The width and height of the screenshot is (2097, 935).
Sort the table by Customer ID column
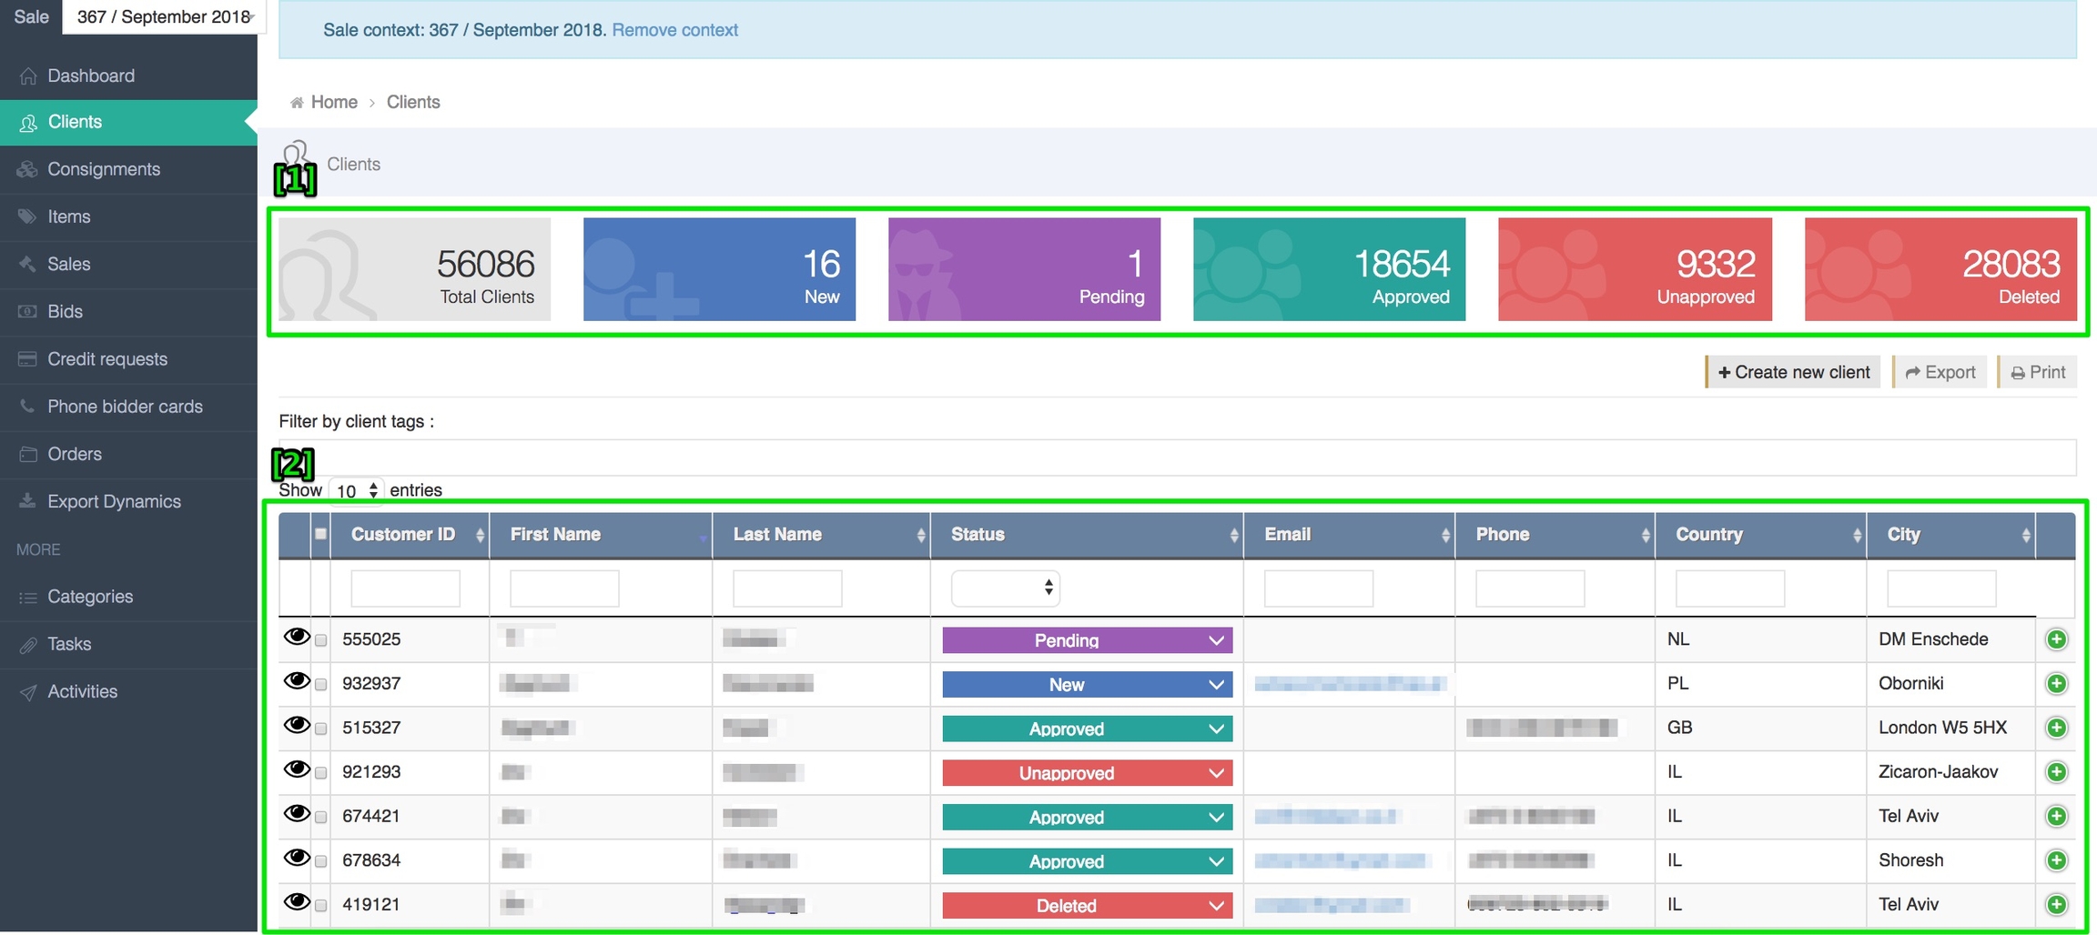pyautogui.click(x=403, y=535)
